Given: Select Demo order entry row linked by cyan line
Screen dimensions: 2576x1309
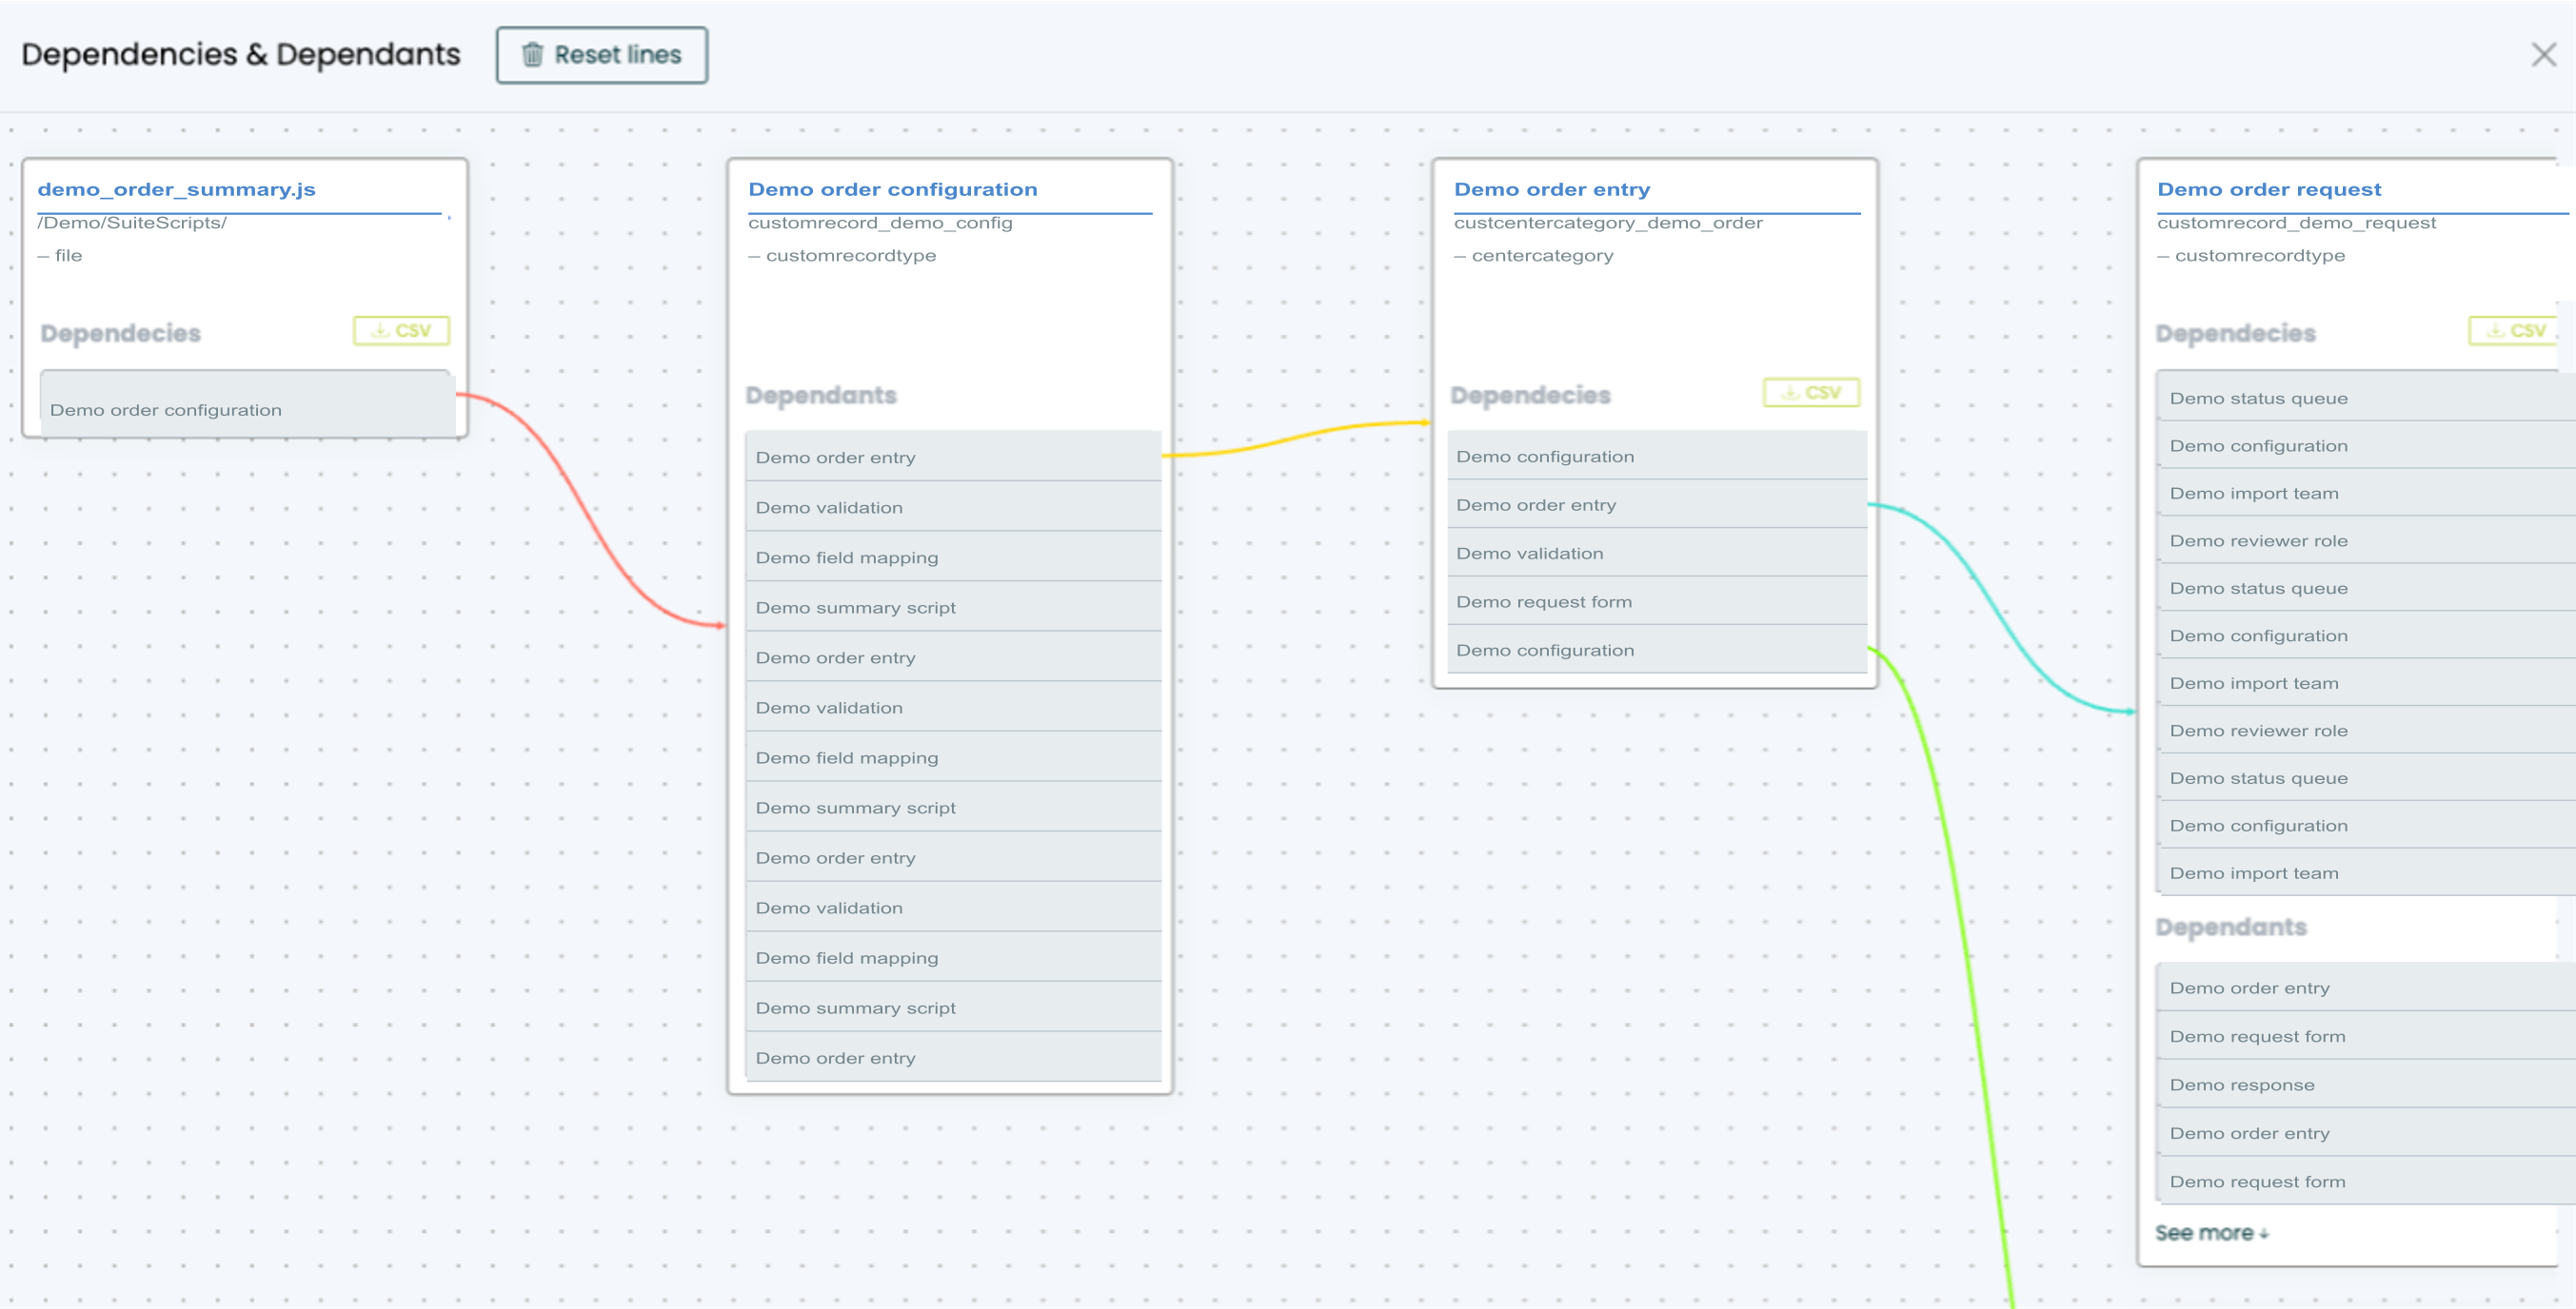Looking at the screenshot, I should click(1657, 504).
